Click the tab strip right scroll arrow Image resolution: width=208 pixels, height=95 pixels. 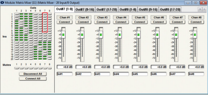pyautogui.click(x=204, y=9)
